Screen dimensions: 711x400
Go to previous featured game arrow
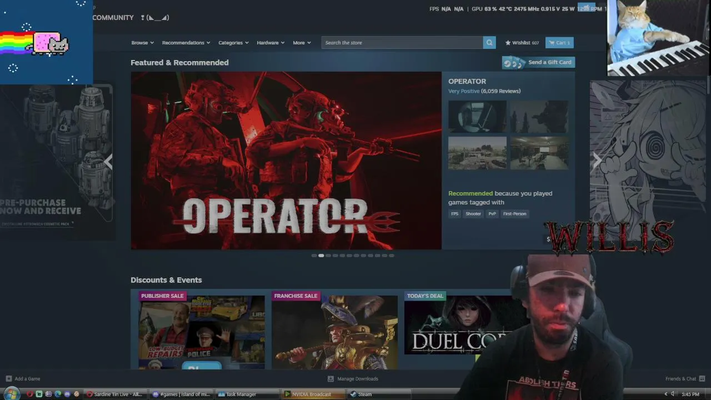(x=108, y=161)
